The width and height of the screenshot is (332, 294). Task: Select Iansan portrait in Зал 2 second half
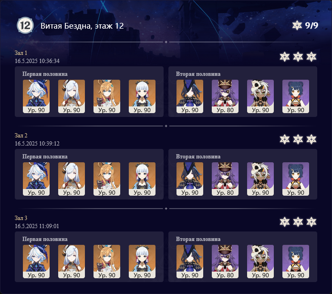coord(260,179)
